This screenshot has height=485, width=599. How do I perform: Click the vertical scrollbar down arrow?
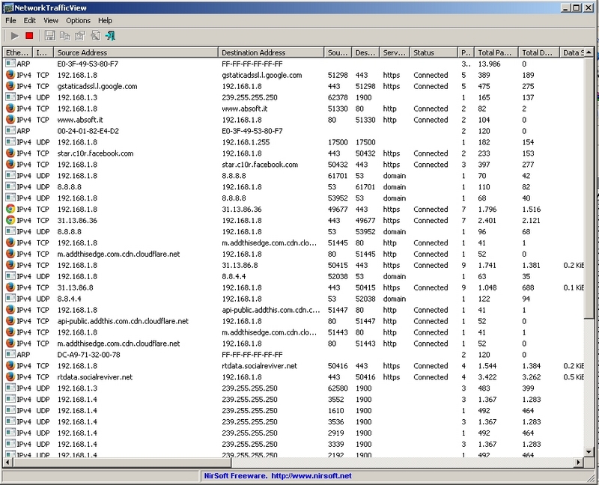(589, 452)
